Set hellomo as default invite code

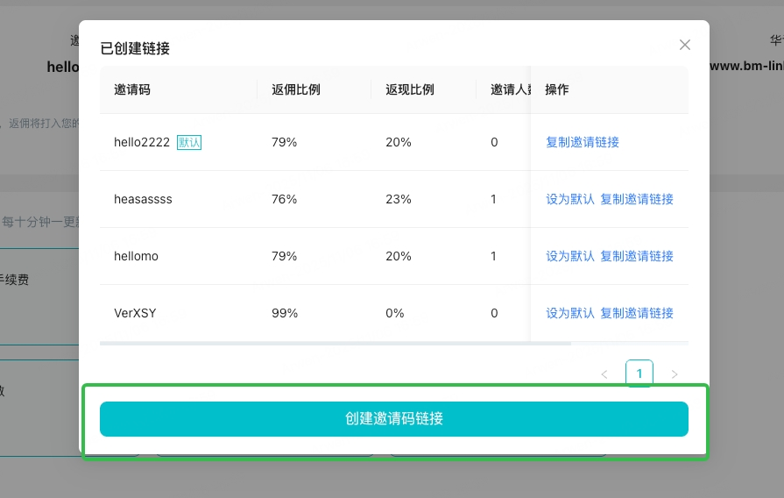570,256
